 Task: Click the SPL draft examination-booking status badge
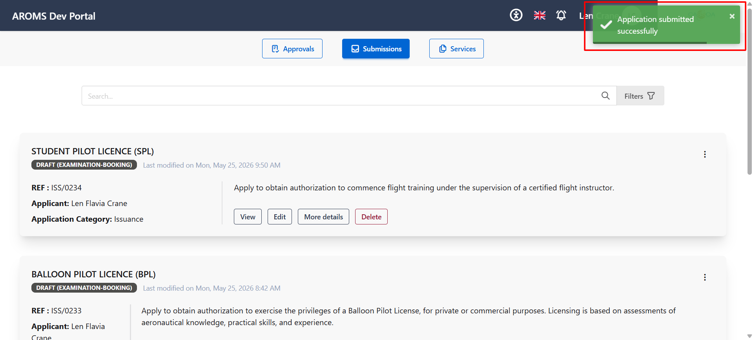pyautogui.click(x=84, y=165)
